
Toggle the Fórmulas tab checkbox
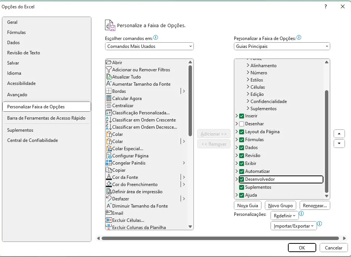pyautogui.click(x=241, y=140)
